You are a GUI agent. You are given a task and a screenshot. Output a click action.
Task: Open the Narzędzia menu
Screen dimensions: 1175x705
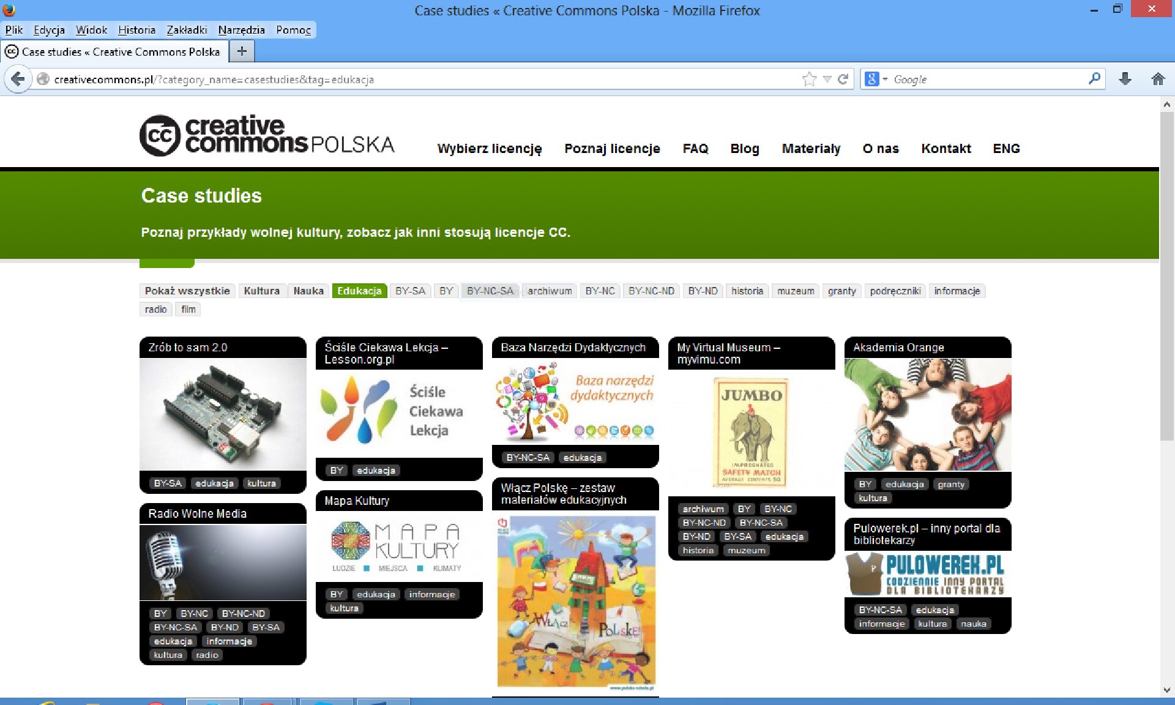pos(241,30)
